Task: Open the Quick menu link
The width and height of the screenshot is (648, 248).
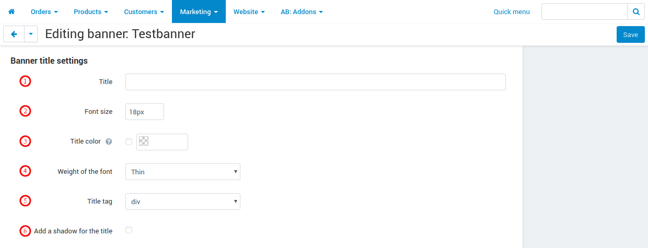Action: point(512,11)
